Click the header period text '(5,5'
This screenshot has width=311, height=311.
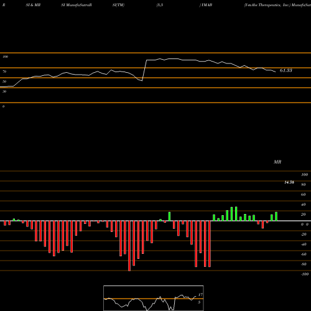[x=160, y=5]
